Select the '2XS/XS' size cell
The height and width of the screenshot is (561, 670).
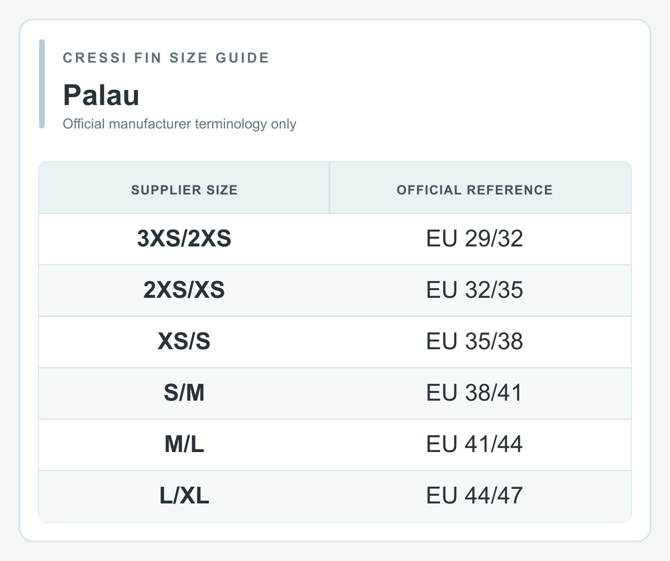point(184,291)
